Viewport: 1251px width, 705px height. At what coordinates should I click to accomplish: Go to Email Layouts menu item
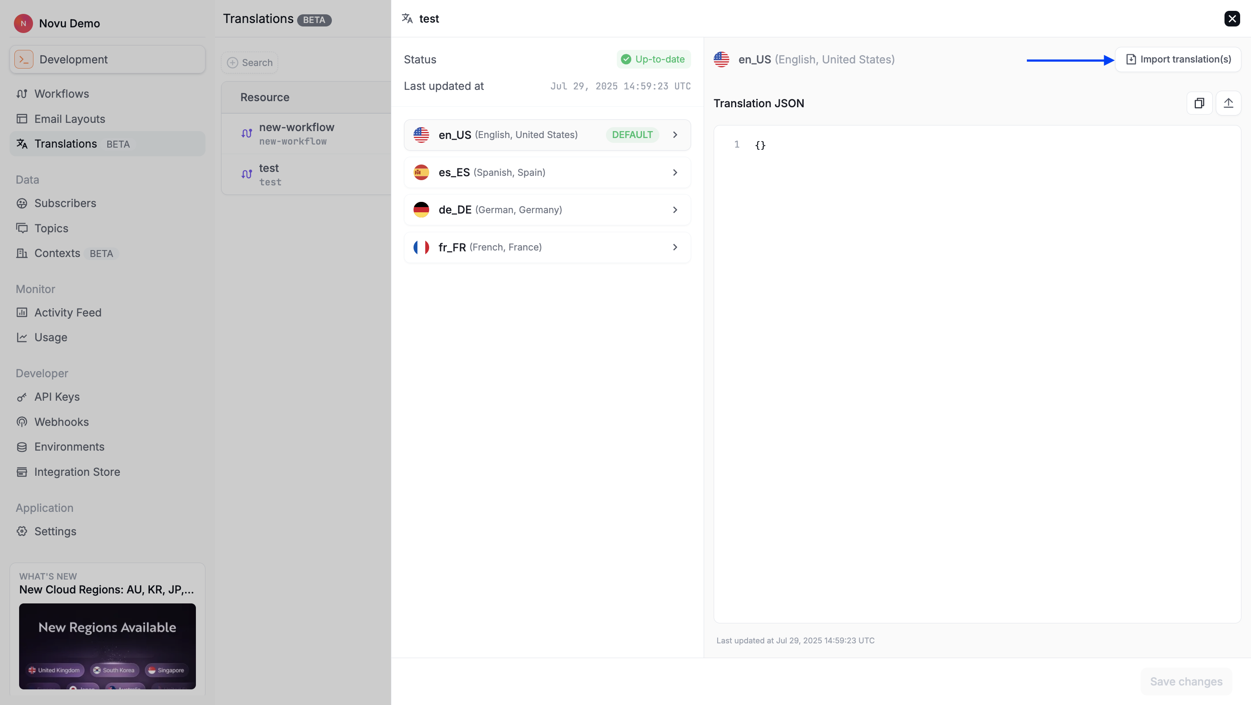pos(69,119)
